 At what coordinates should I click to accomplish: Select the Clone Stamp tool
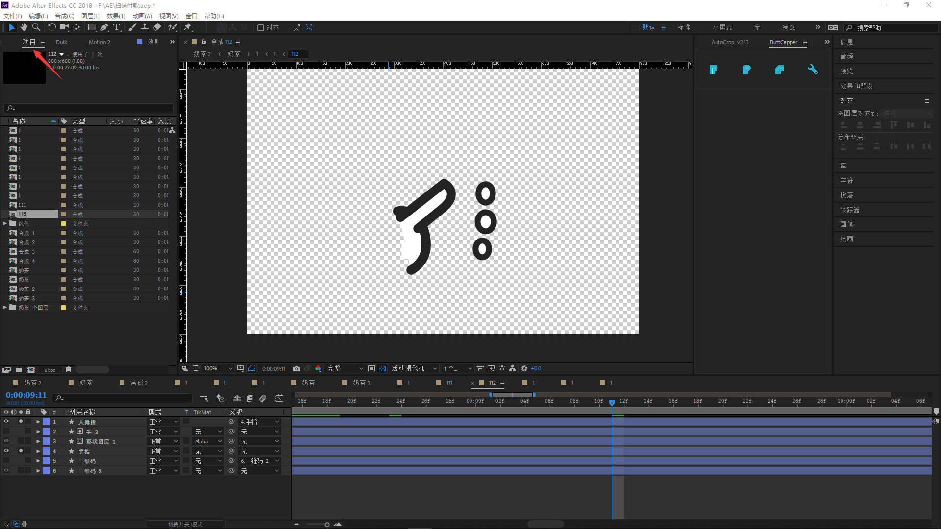pyautogui.click(x=145, y=27)
